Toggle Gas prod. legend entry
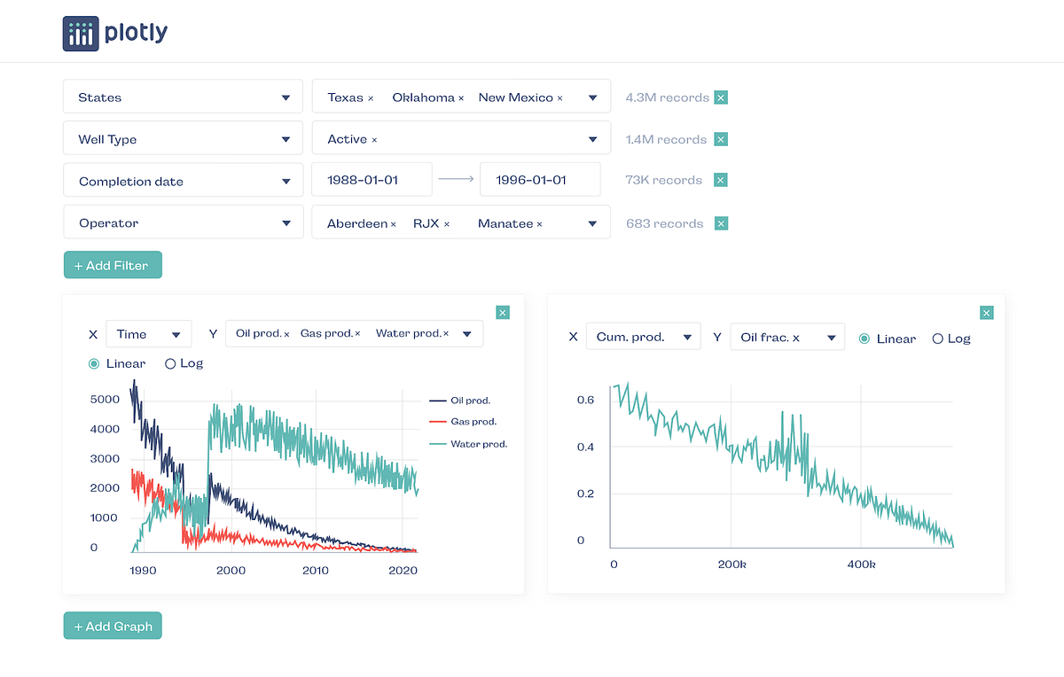The width and height of the screenshot is (1064, 677). click(463, 422)
